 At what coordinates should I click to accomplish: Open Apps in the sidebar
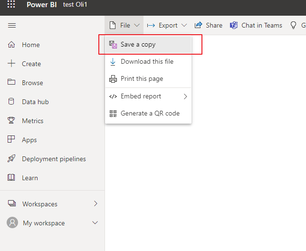pos(29,140)
